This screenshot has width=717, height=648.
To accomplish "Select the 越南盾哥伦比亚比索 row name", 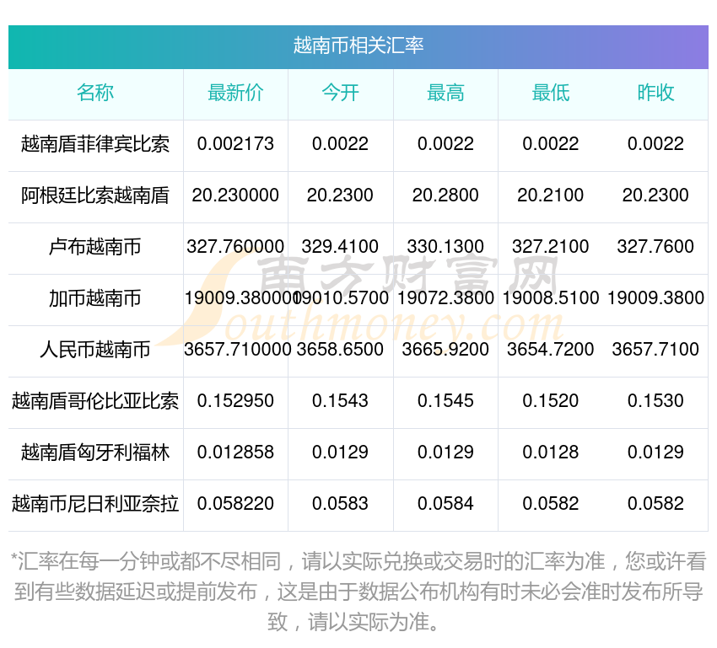I will click(95, 401).
